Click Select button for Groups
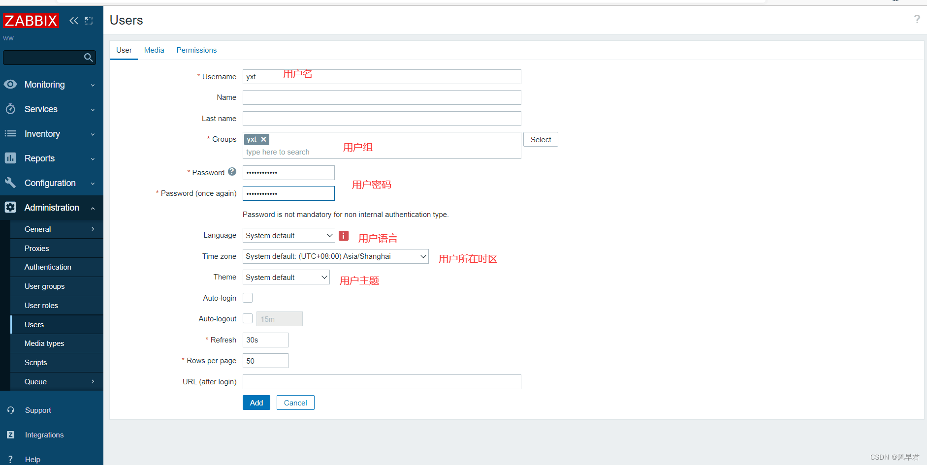This screenshot has width=927, height=465. pyautogui.click(x=541, y=139)
